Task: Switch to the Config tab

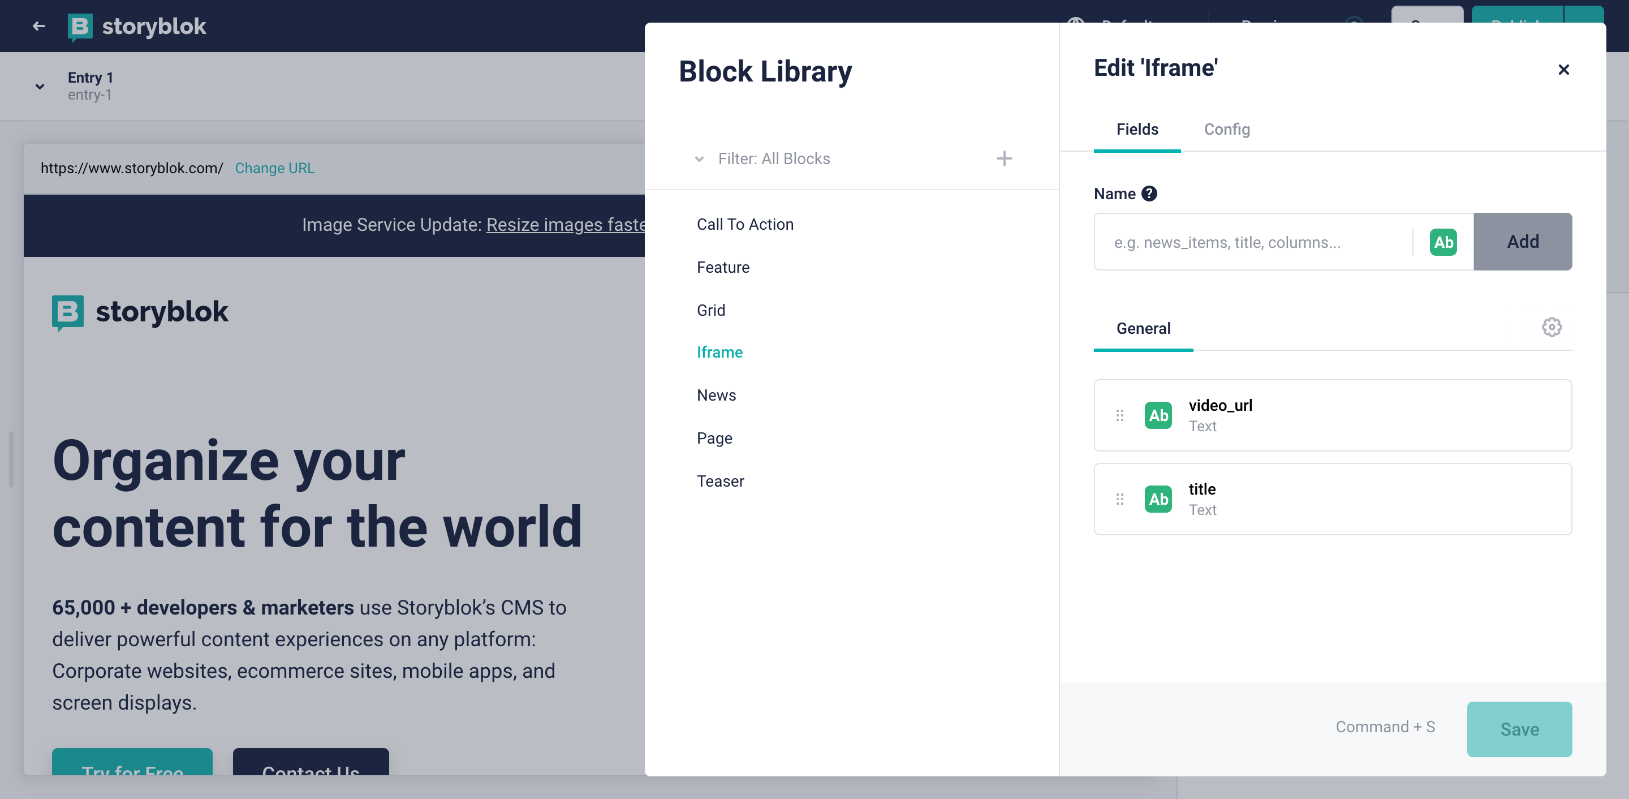Action: click(1227, 130)
